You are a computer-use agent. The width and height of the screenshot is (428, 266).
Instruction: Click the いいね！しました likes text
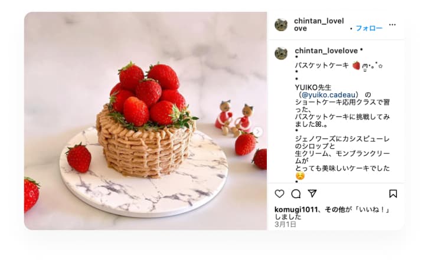[332, 213]
